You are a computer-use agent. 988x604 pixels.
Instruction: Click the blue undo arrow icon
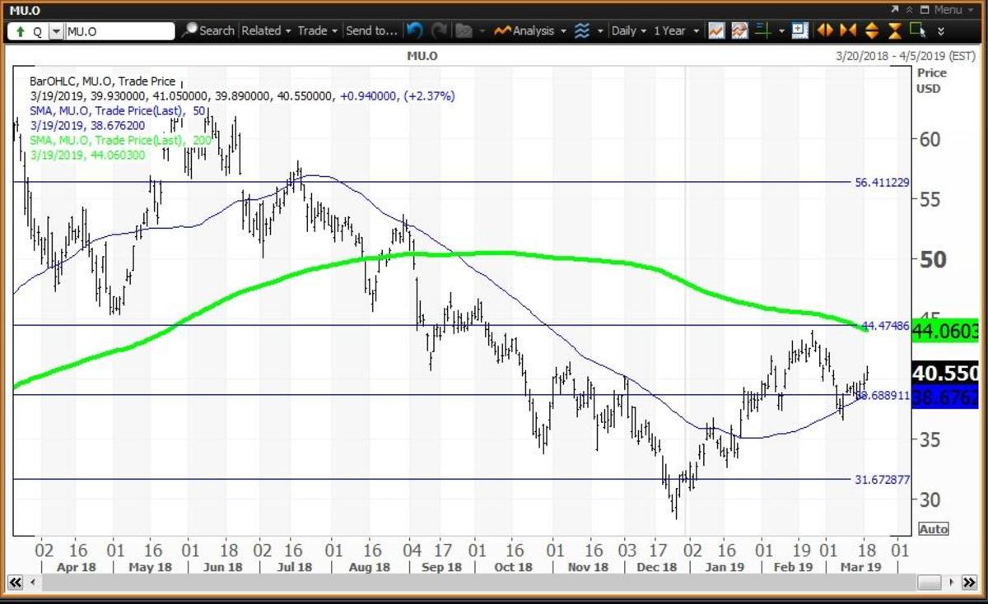[415, 30]
